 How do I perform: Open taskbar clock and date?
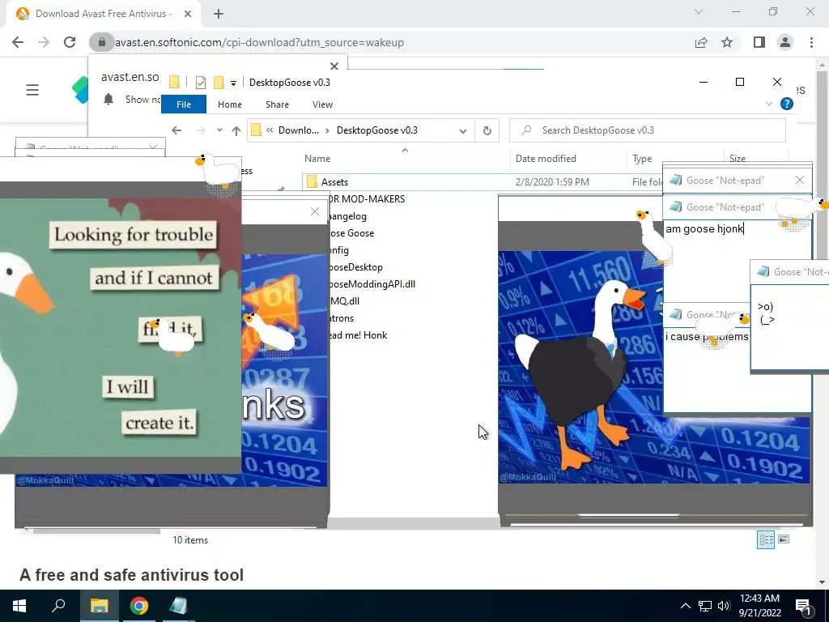point(759,606)
